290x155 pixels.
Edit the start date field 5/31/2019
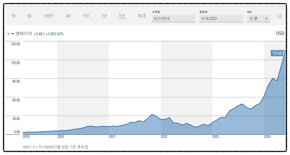click(x=174, y=19)
